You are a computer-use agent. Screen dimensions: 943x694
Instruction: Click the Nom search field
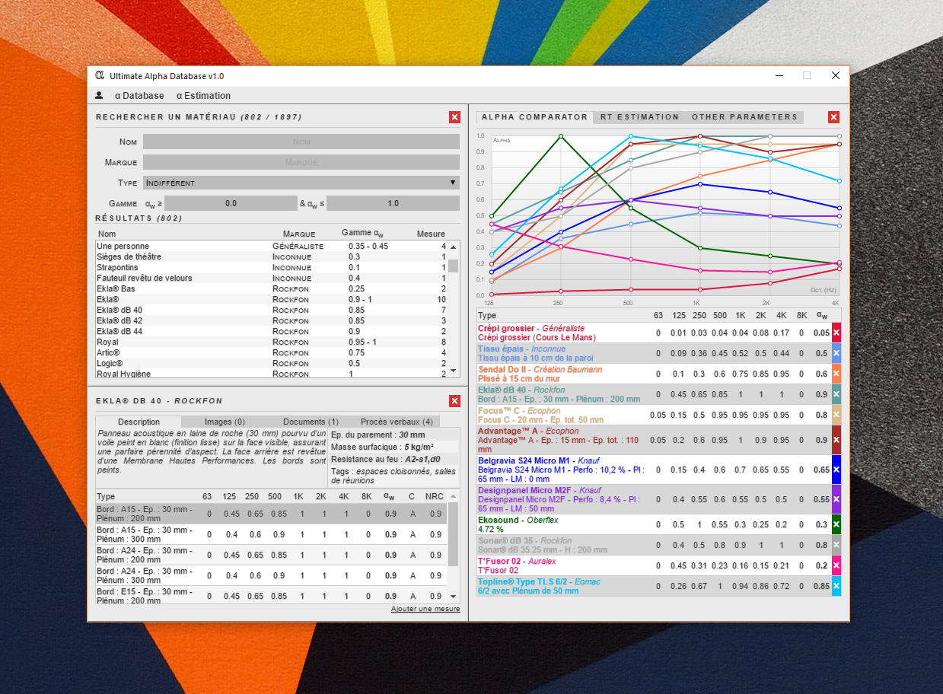pos(301,142)
